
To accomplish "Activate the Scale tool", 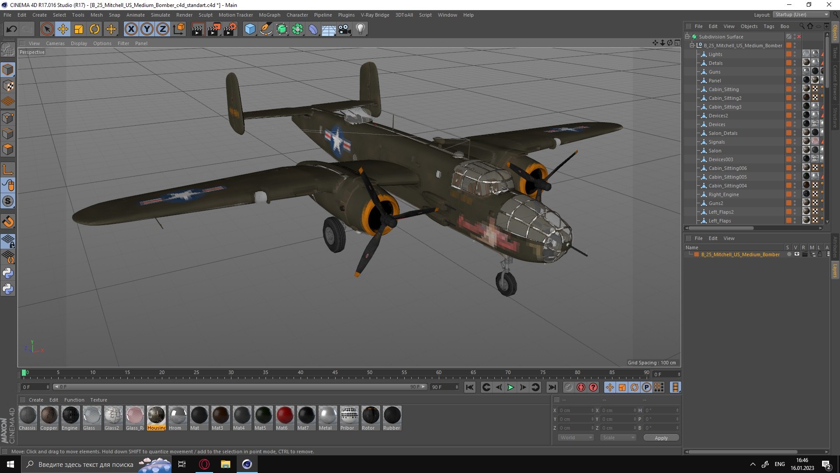I will (x=79, y=29).
